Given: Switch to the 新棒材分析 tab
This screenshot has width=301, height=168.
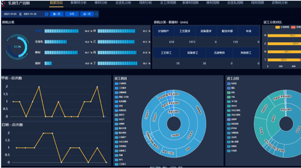Looking at the screenshot, I should click(79, 3).
